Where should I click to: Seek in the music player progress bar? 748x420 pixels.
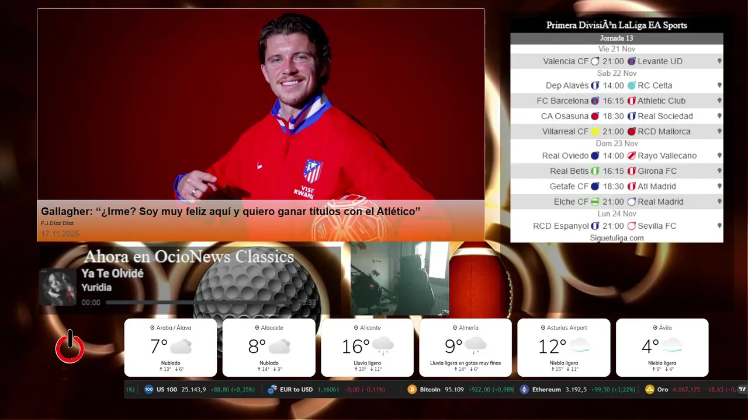[x=202, y=303]
